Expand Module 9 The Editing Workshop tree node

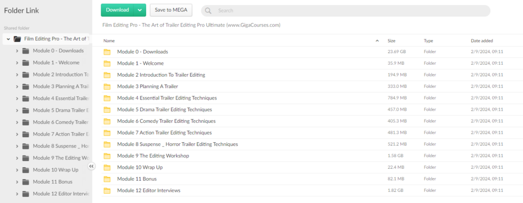click(x=17, y=158)
